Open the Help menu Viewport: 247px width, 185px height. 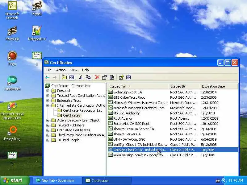point(86,70)
